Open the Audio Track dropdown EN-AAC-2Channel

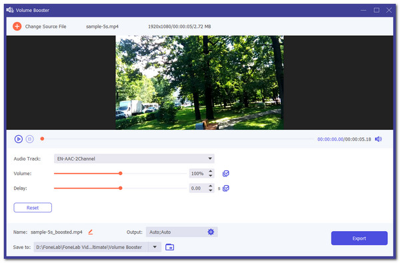134,158
